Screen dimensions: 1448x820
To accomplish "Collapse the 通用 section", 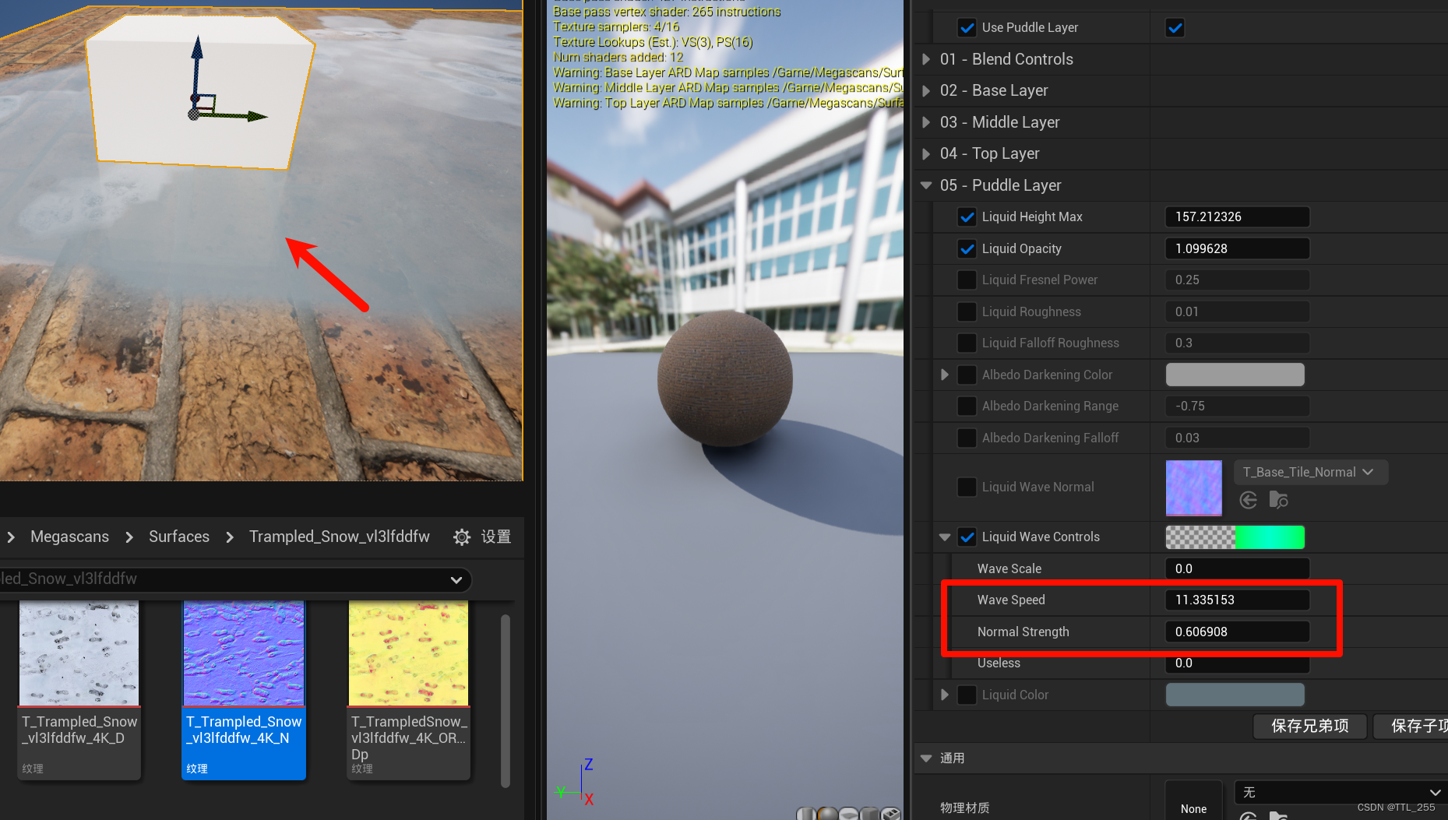I will [926, 758].
